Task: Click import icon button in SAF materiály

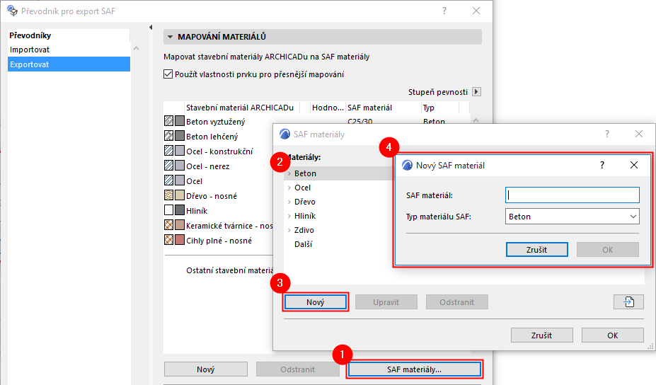Action: [x=628, y=301]
